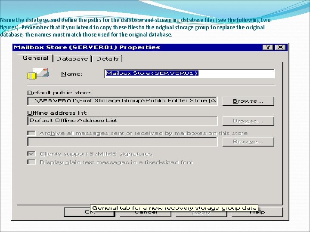Close the Mailbox Store Properties dialog
This screenshot has width=310, height=232.
pyautogui.click(x=280, y=47)
